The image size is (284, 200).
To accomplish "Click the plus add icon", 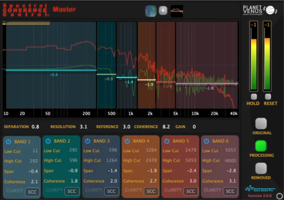I will point(164,10).
